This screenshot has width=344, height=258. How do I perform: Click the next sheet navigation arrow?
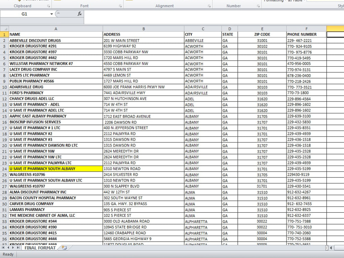click(13, 247)
